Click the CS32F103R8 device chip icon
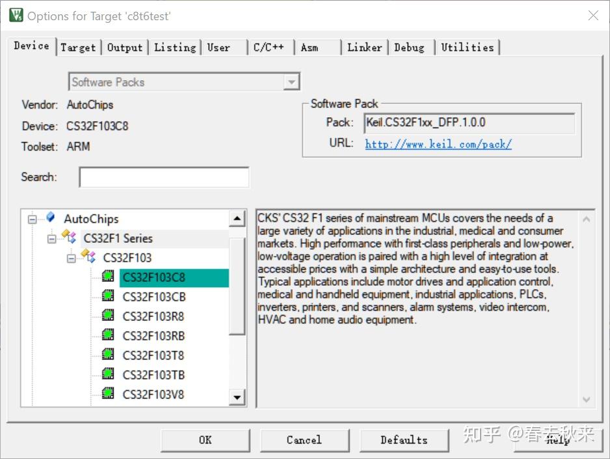The height and width of the screenshot is (459, 610). click(x=108, y=315)
